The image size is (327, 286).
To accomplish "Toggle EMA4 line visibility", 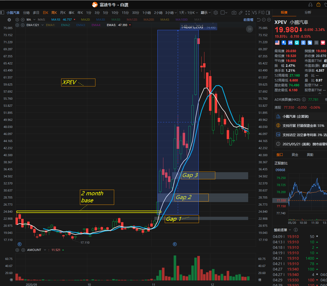I will pos(96,25).
